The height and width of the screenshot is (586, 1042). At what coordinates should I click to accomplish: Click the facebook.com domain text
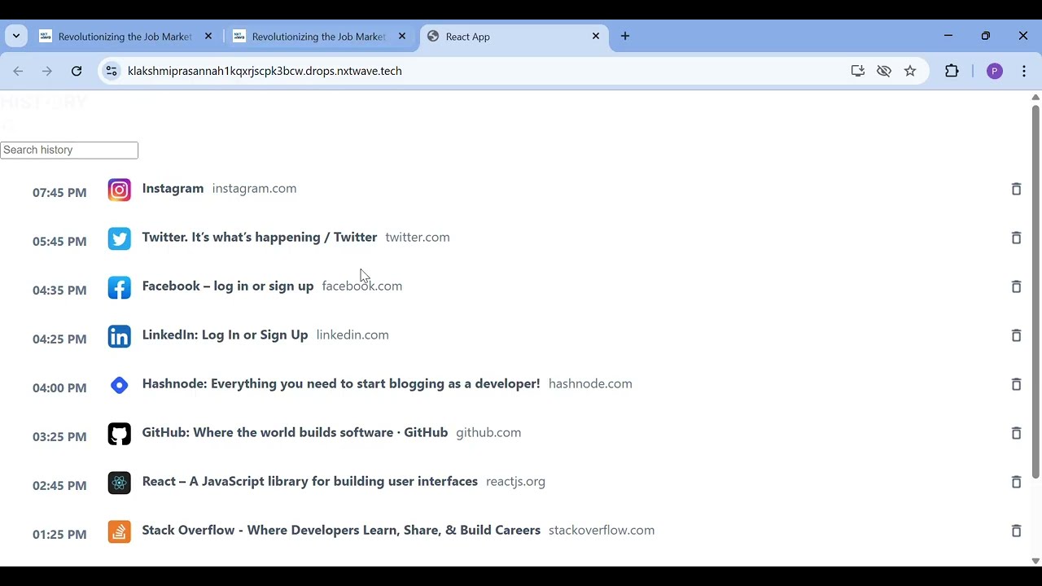point(362,286)
